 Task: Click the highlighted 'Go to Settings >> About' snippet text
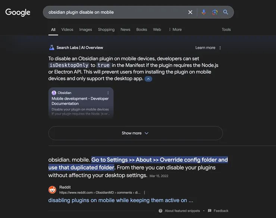pyautogui.click(x=138, y=163)
